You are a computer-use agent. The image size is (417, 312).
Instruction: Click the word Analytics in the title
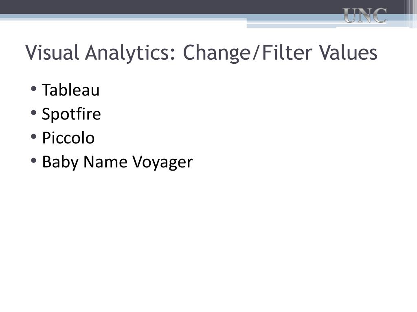tap(130, 53)
